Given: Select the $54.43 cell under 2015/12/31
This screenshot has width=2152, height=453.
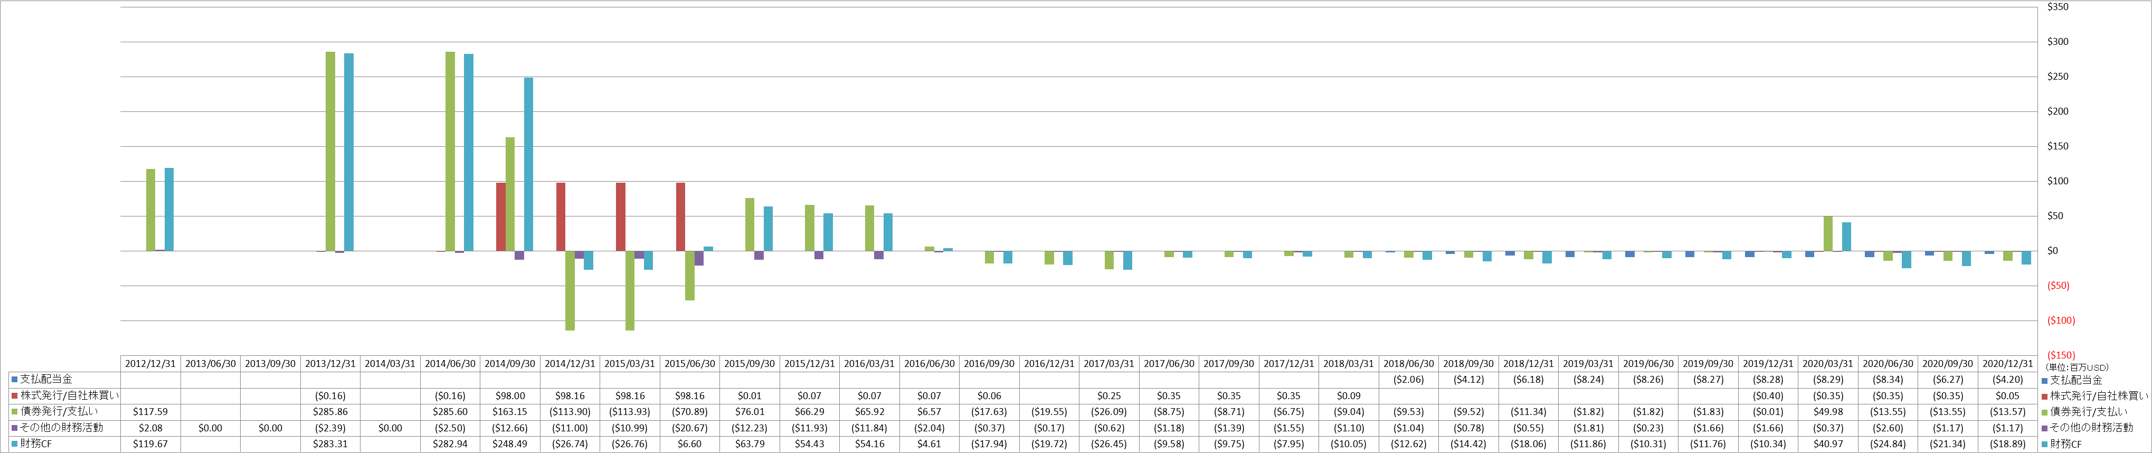Looking at the screenshot, I should pos(810,444).
